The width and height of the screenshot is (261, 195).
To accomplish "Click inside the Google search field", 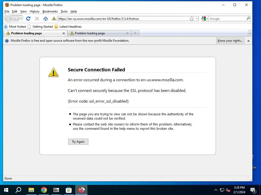I will (x=227, y=19).
